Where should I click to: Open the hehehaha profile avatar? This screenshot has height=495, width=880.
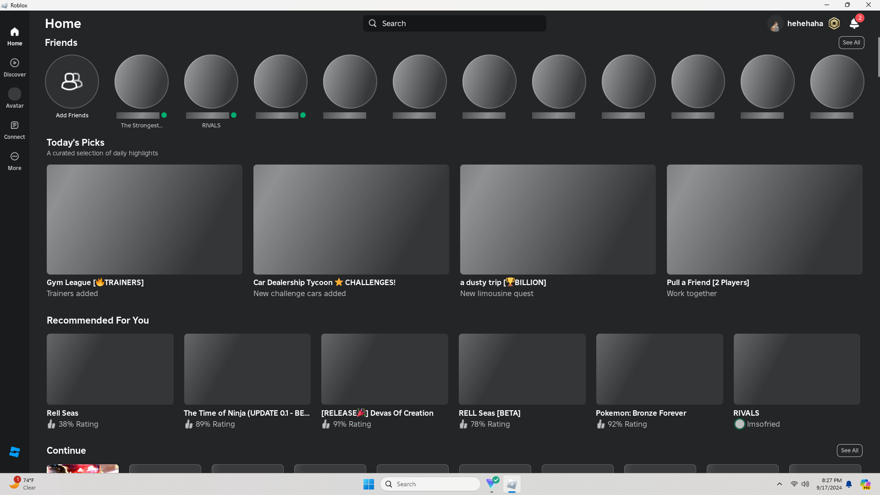(x=775, y=24)
